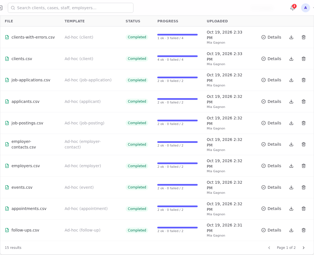This screenshot has height=255, width=314.
Task: Select the file name applicants.csv
Action: point(26,102)
